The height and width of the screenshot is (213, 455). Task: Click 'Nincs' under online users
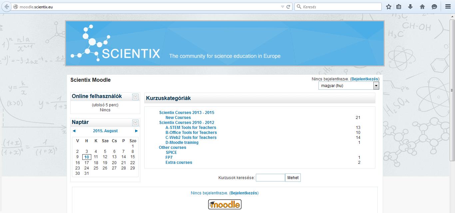click(105, 110)
